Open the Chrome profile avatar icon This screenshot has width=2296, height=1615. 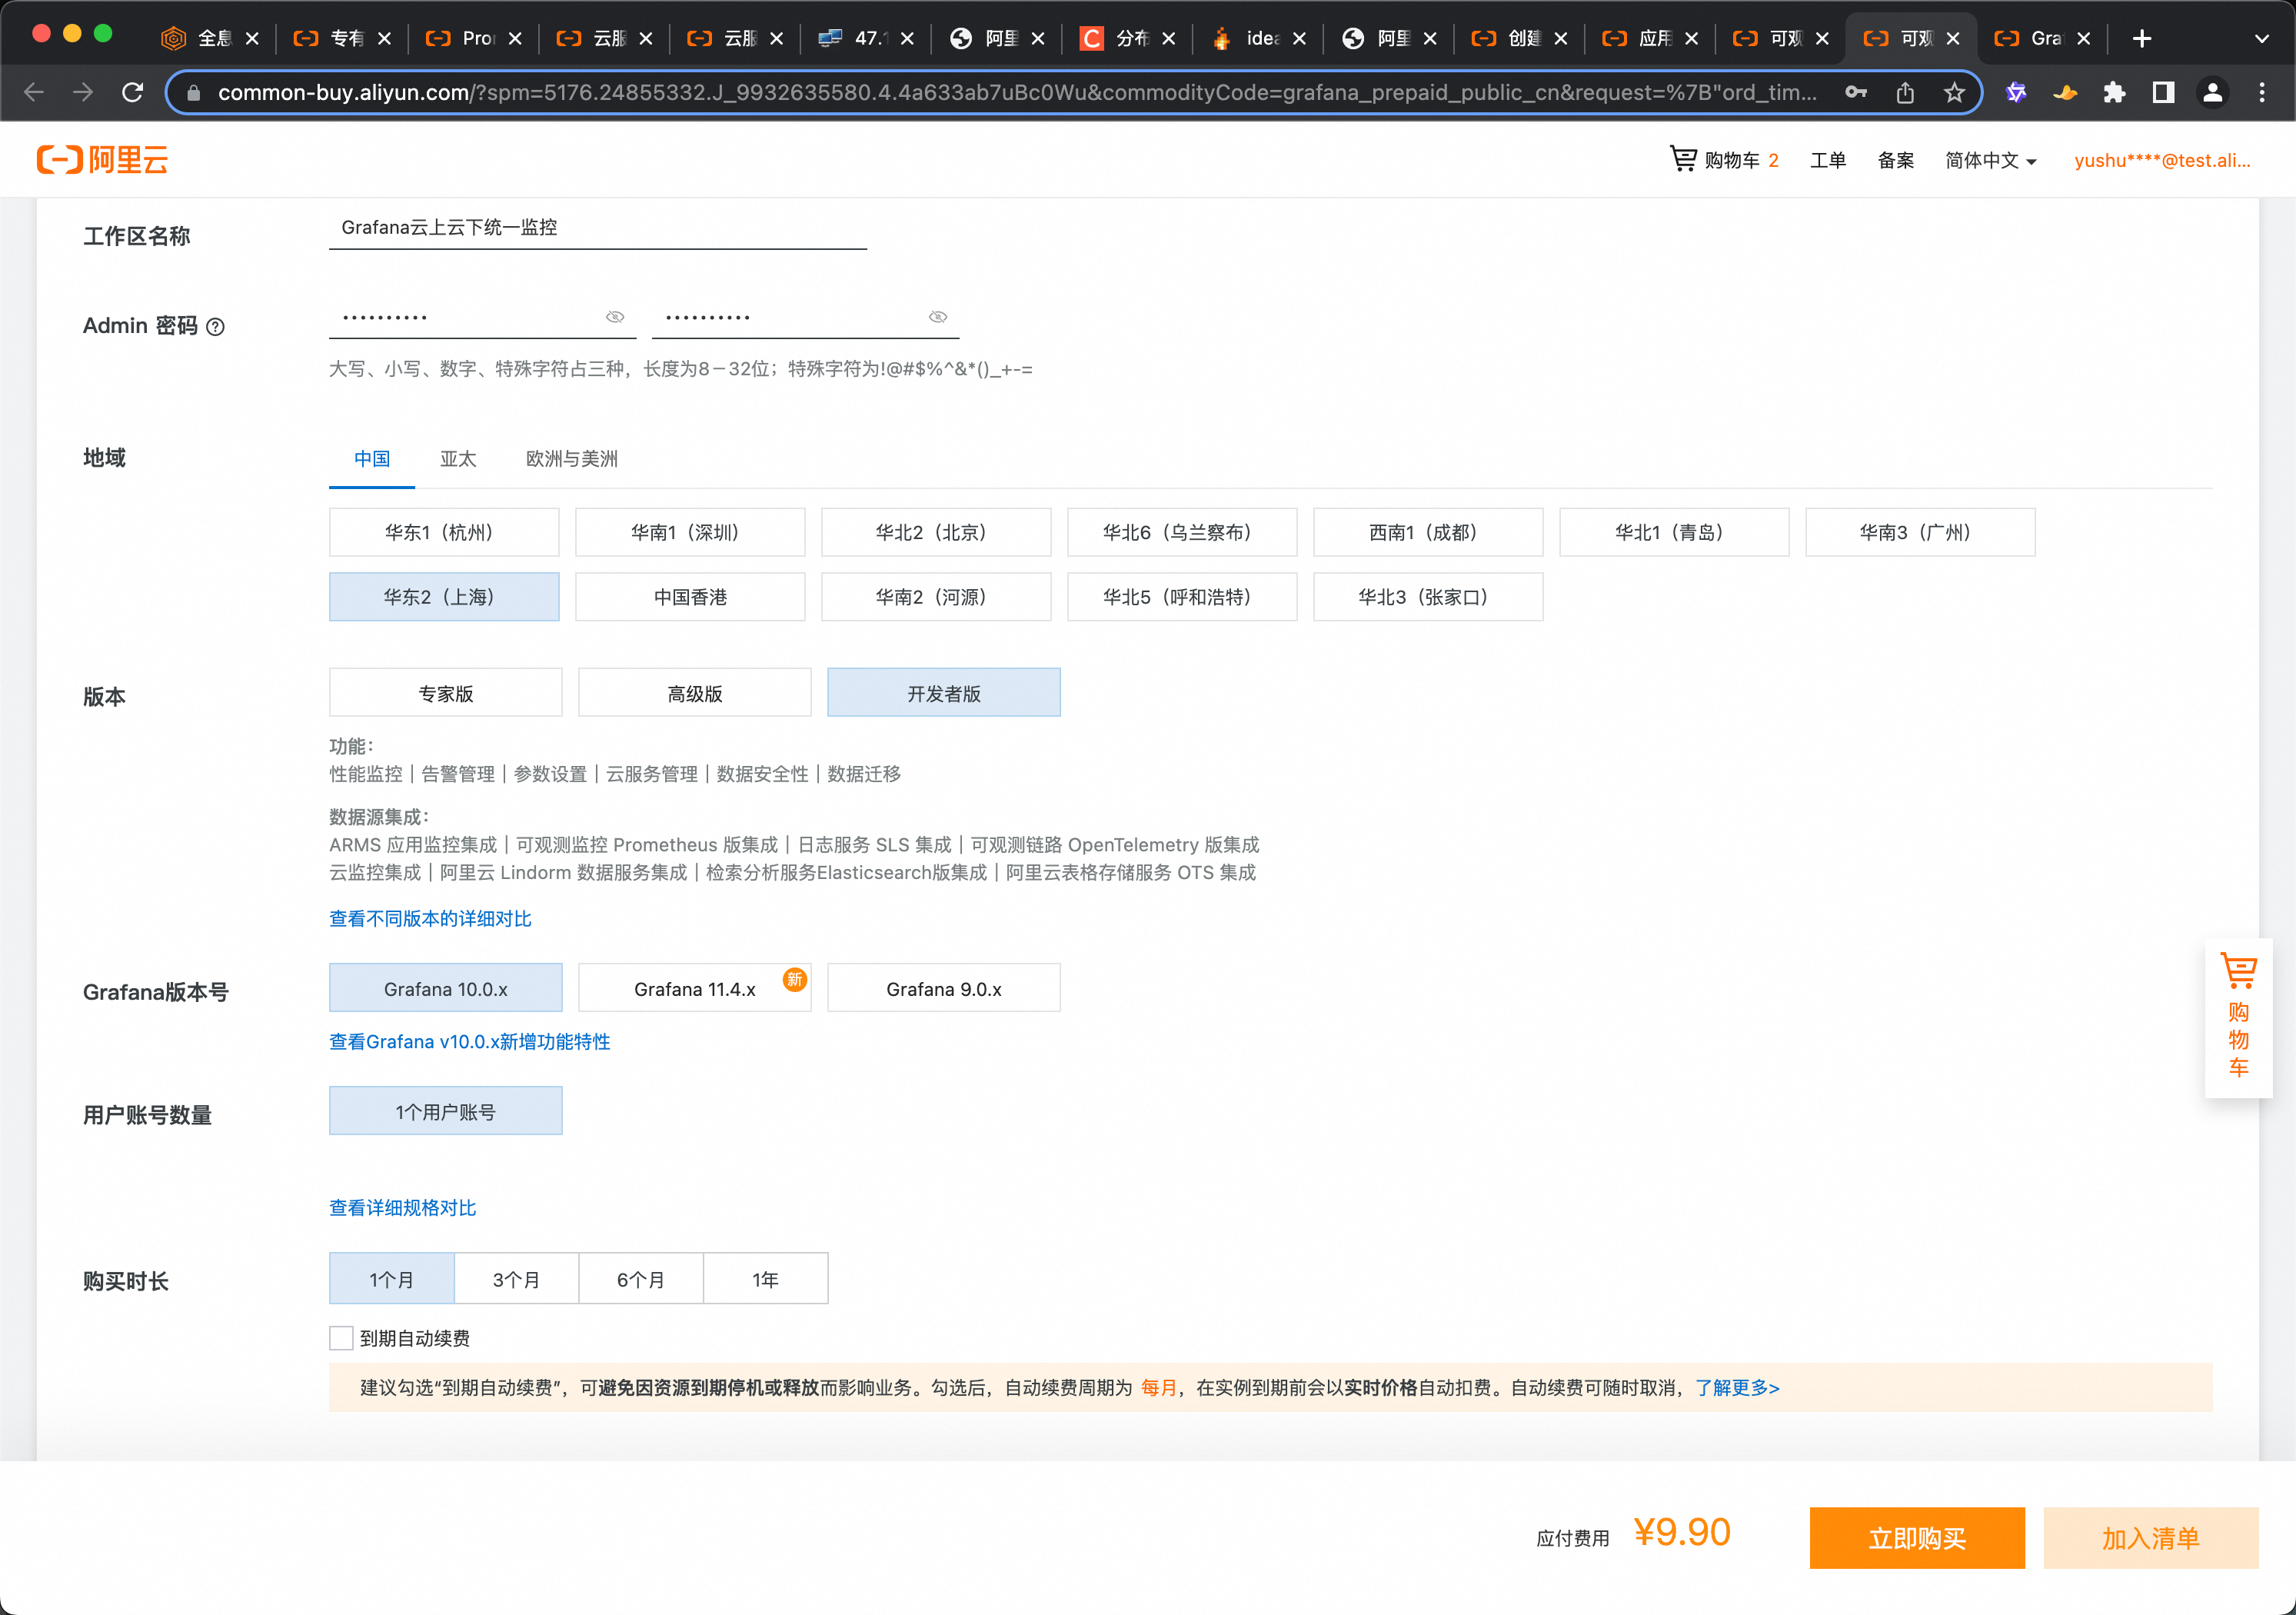point(2212,92)
